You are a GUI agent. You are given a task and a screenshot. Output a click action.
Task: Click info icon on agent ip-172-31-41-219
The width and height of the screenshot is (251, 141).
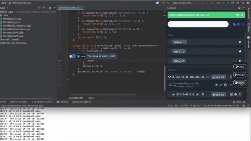(231, 94)
